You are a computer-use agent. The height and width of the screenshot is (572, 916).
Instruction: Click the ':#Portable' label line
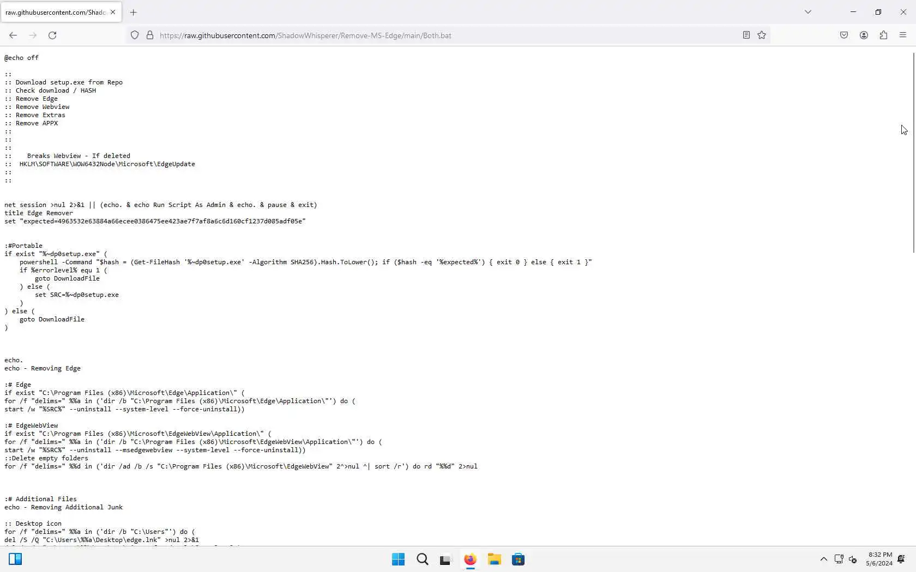[x=23, y=246]
